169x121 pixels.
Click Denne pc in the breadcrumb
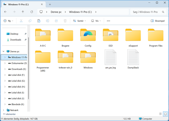[56, 12]
